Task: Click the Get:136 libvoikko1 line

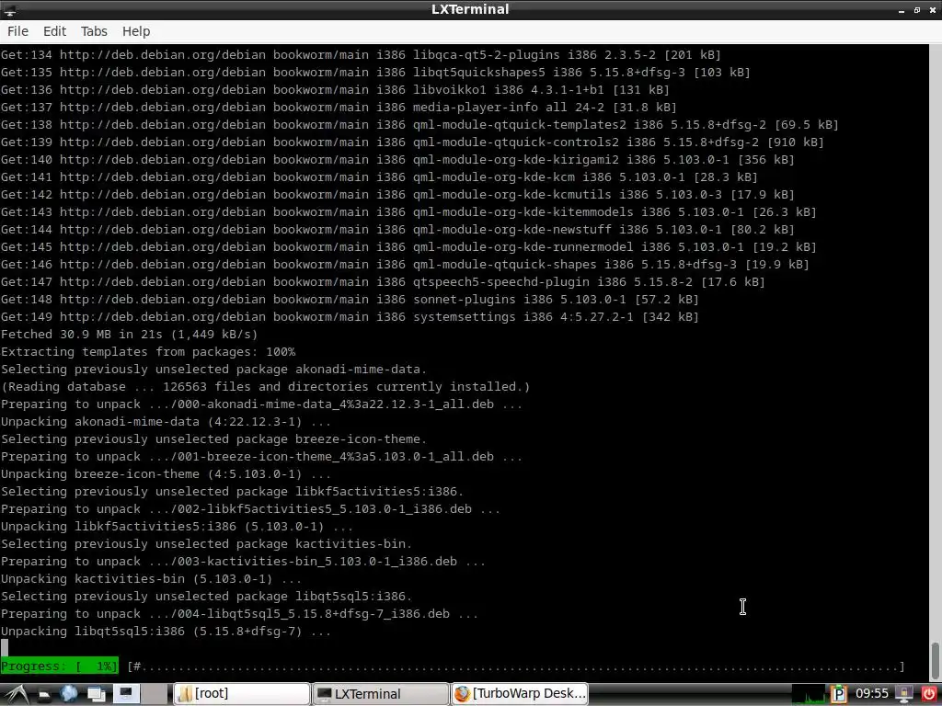Action: click(335, 90)
